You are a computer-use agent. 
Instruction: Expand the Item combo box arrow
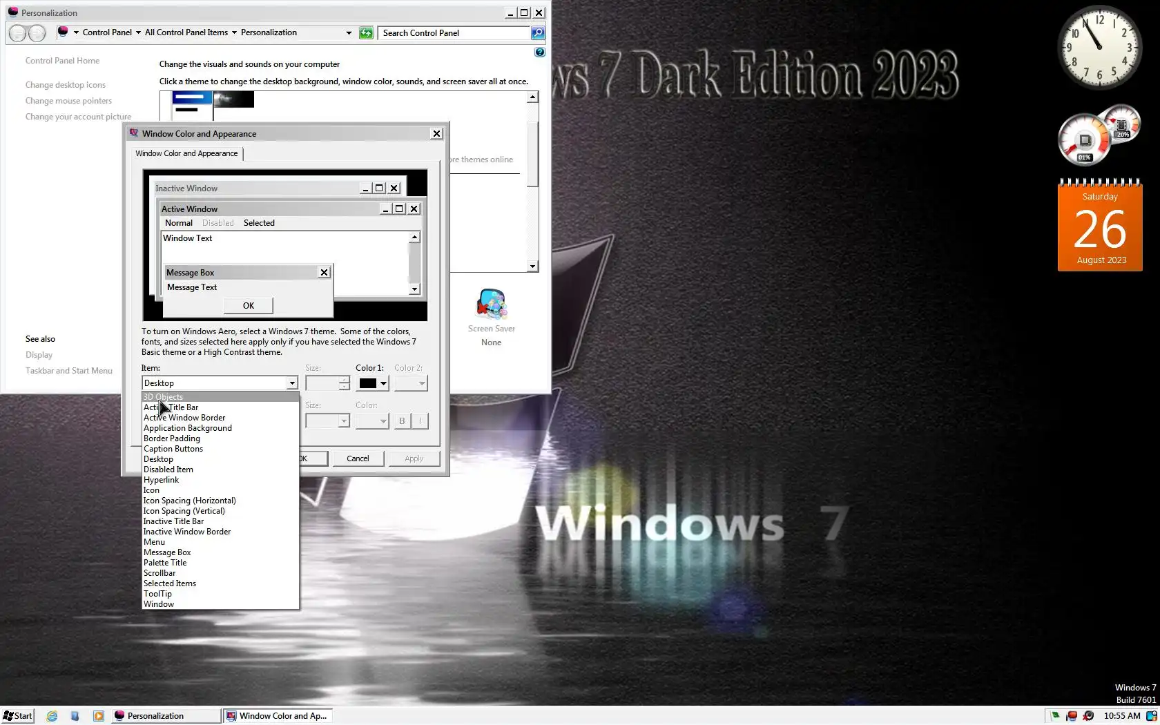(x=292, y=383)
